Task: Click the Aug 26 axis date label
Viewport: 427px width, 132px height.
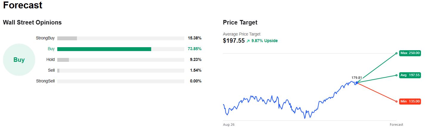Action: coord(229,125)
